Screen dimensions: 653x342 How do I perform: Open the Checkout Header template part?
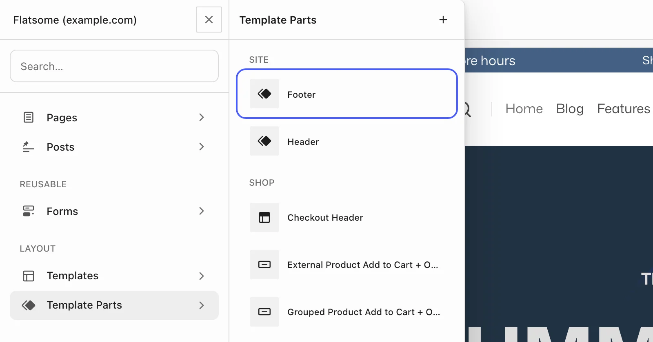347,217
